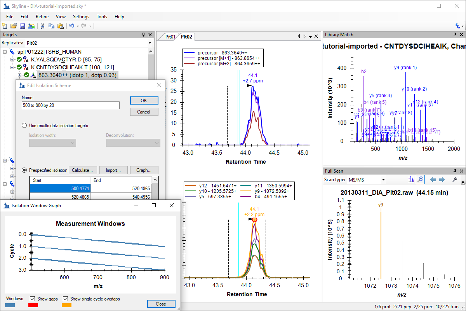This screenshot has width=466, height=311.
Task: Toggle the zoom magnifier in Full Scan
Action: (420, 180)
